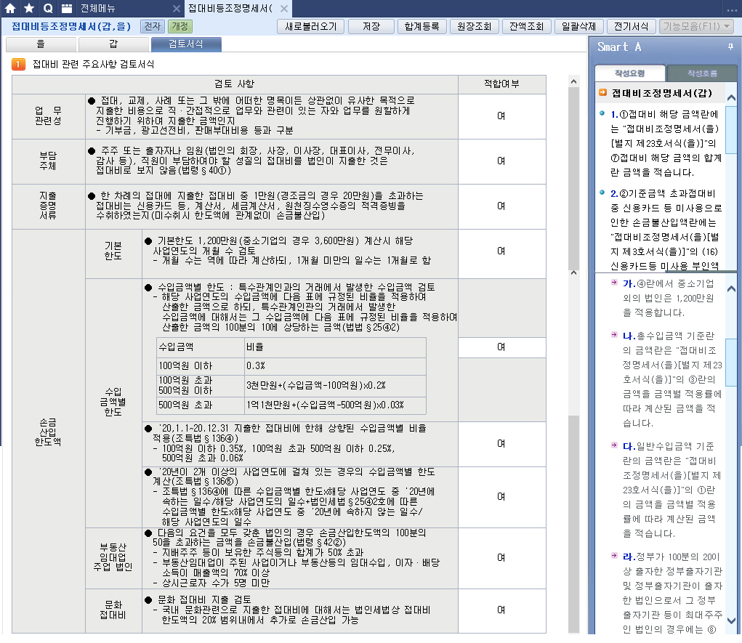Open favorites star icon
The width and height of the screenshot is (742, 643).
(x=29, y=8)
